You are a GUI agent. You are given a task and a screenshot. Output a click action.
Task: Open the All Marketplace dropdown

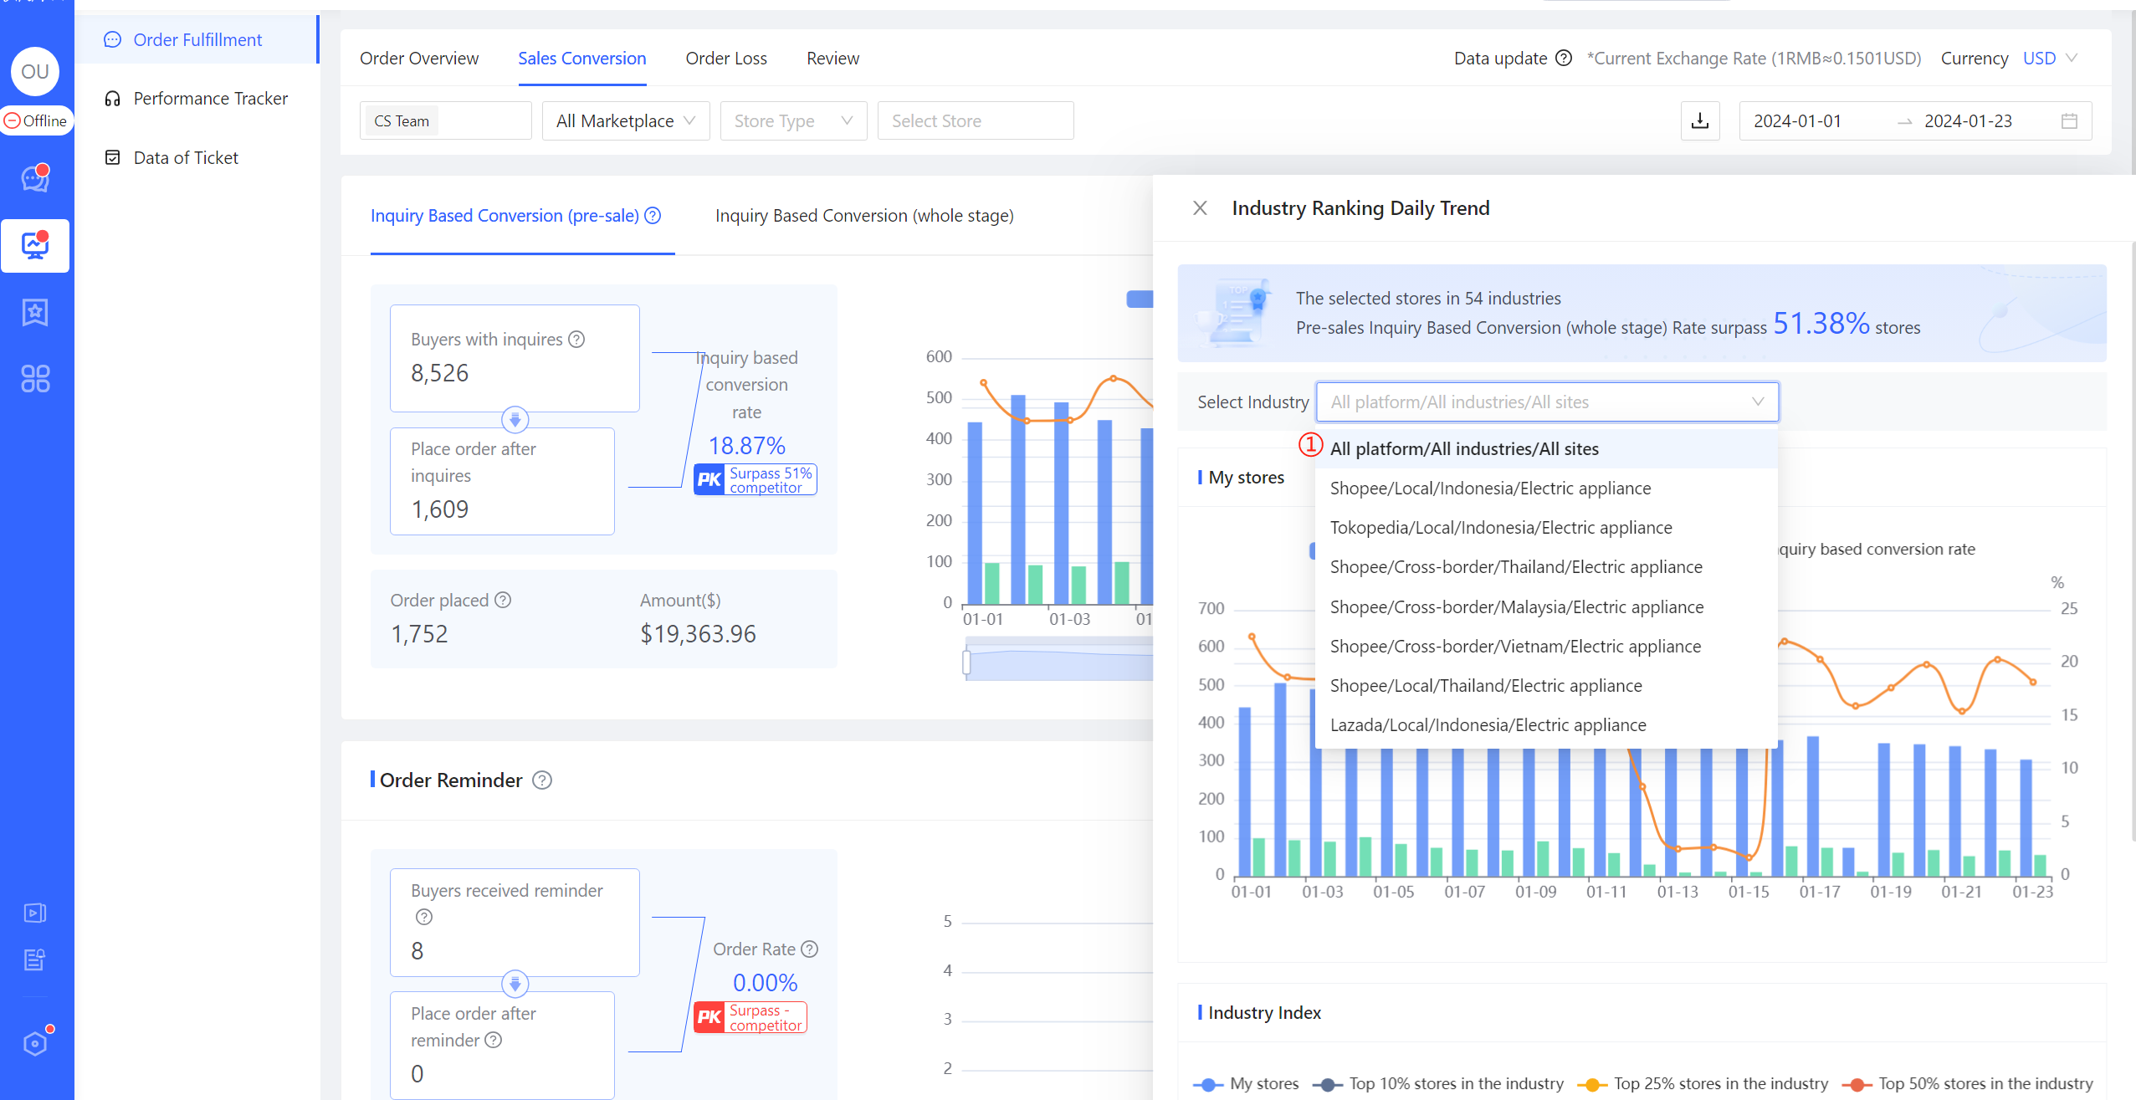(x=626, y=121)
